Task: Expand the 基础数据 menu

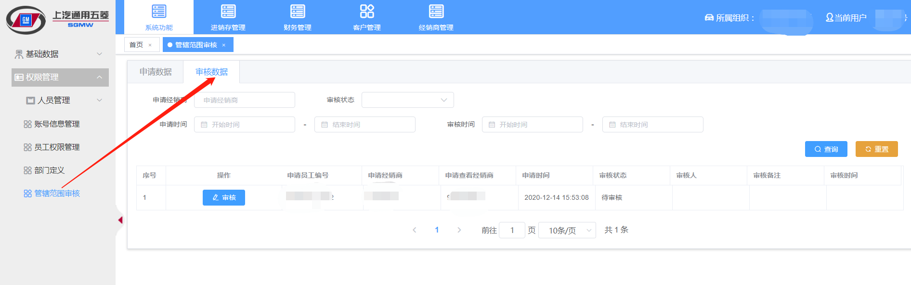Action: [x=60, y=54]
